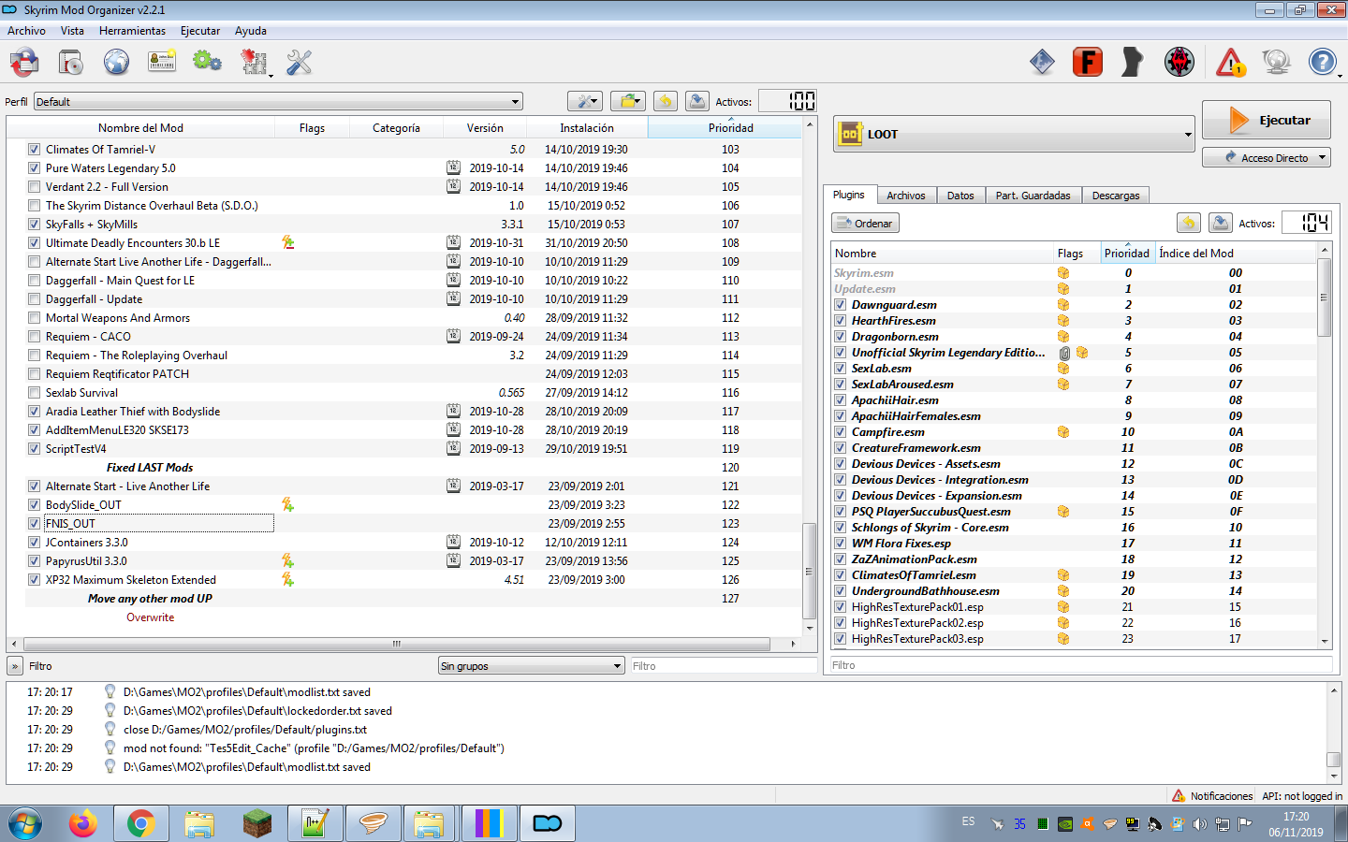Image resolution: width=1348 pixels, height=842 pixels.
Task: Open the warning triangle notifications icon
Action: [1231, 63]
